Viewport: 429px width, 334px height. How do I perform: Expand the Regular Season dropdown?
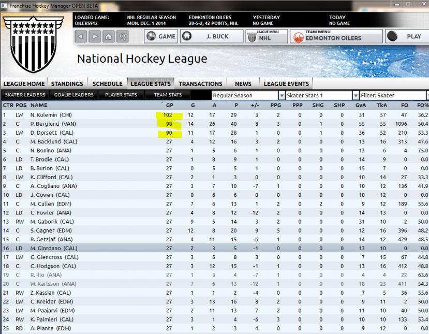click(x=282, y=95)
